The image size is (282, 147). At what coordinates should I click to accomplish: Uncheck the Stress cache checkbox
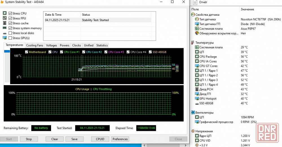point(10,23)
